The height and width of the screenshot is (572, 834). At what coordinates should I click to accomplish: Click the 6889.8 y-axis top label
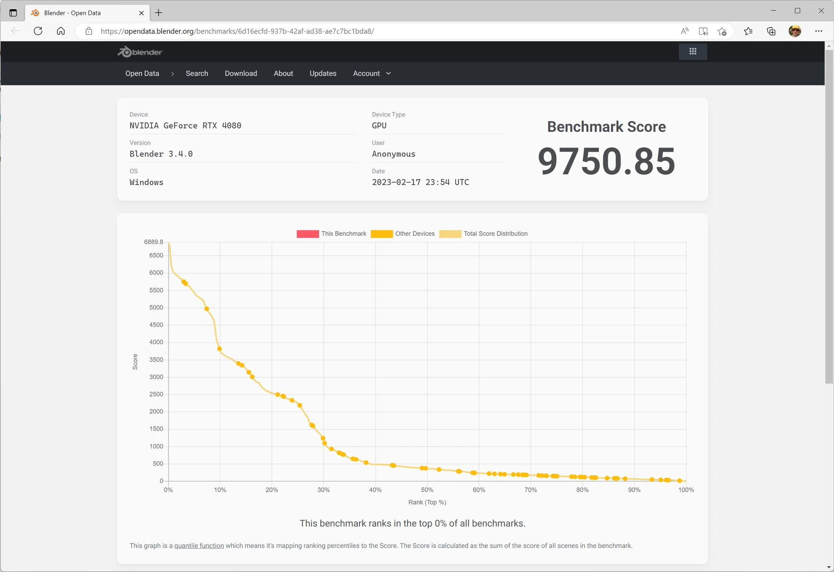point(154,242)
